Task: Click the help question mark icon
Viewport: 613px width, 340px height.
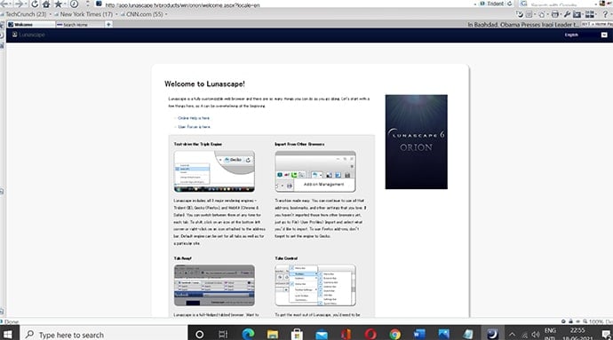Action: tap(605, 14)
